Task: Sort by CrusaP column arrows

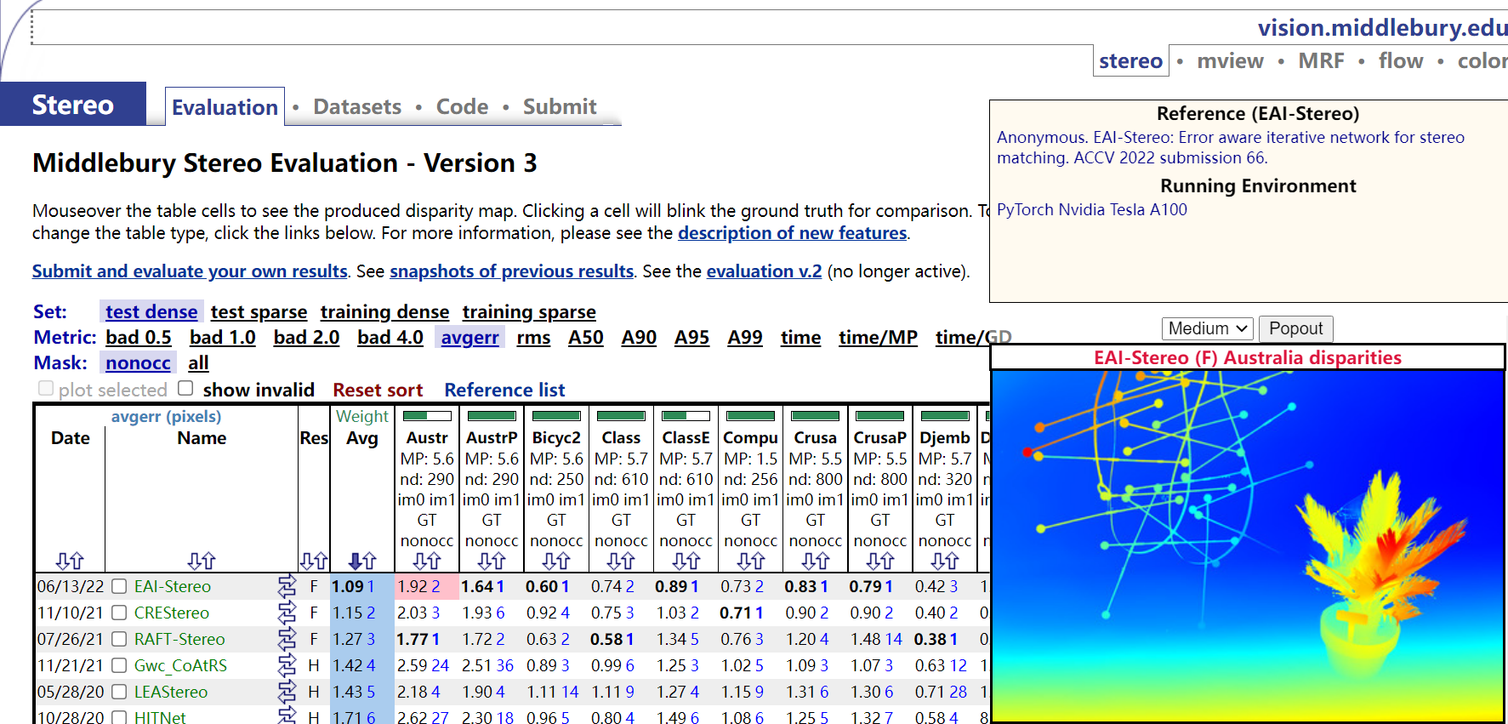Action: click(880, 561)
